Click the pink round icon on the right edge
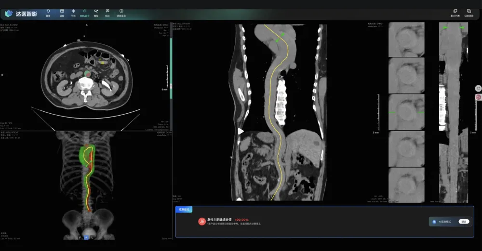The image size is (482, 251). pos(478,97)
